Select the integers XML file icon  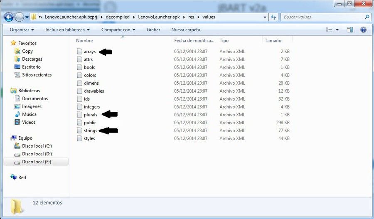(79, 107)
